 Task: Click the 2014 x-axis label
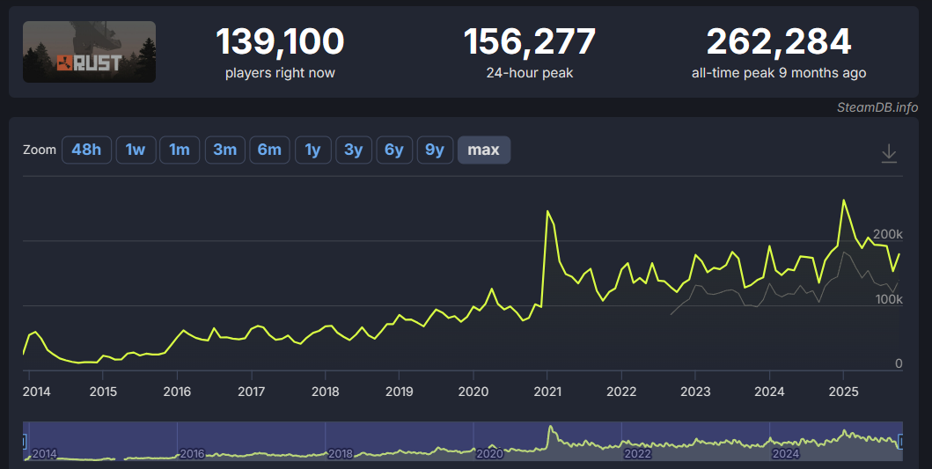(36, 392)
